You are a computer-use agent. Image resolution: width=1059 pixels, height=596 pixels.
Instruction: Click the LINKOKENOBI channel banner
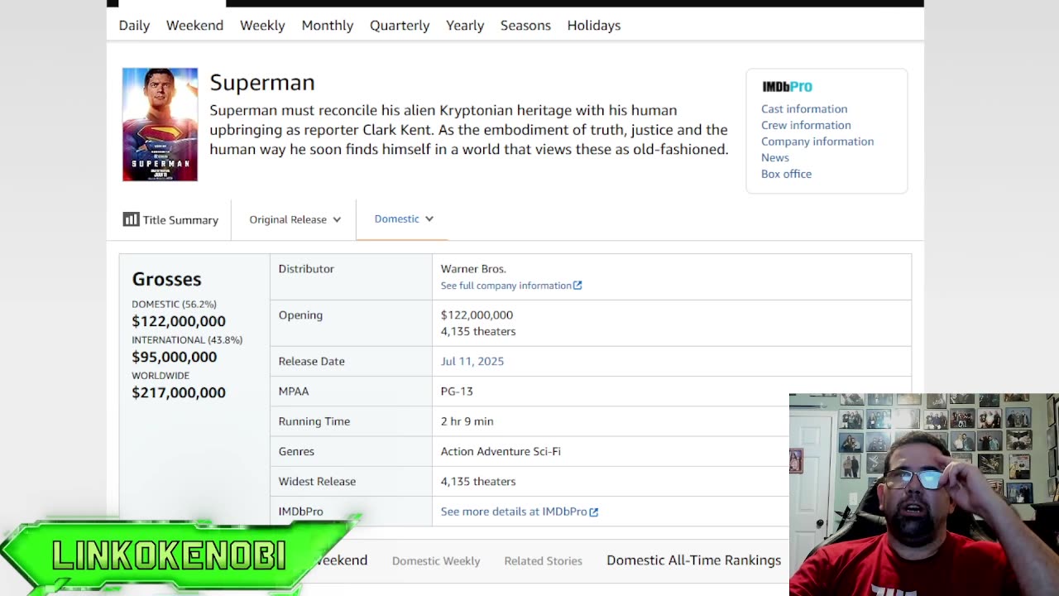[169, 555]
